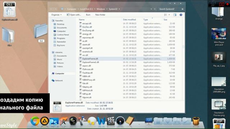Select ExplorerFrame.dll icon on the desktop

coord(10,11)
